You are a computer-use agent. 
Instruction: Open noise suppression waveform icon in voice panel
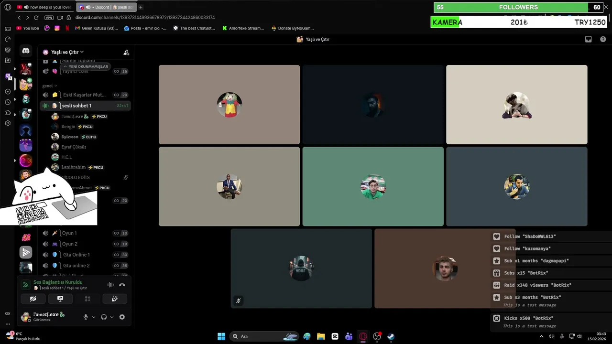coord(110,285)
